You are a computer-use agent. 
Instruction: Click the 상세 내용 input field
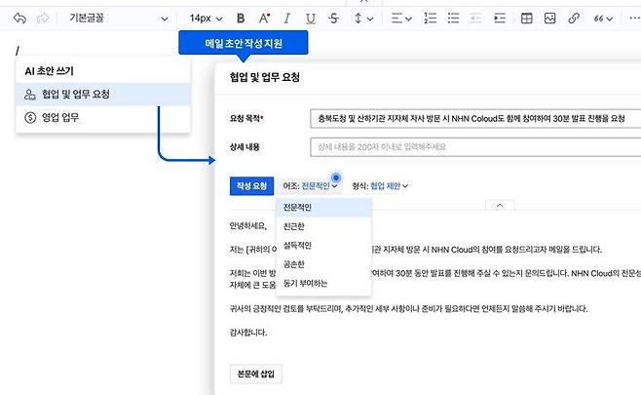[x=475, y=147]
